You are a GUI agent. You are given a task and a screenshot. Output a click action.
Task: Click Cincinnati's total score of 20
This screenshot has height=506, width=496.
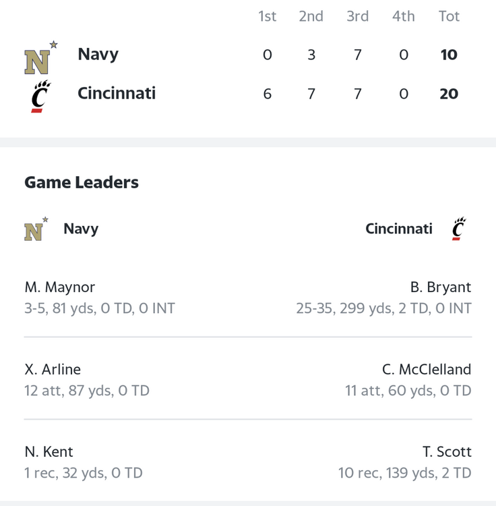[x=449, y=94]
